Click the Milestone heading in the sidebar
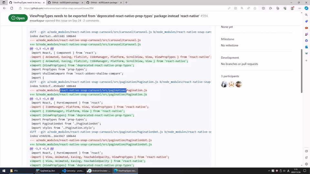The height and width of the screenshot is (174, 310). pos(227,39)
